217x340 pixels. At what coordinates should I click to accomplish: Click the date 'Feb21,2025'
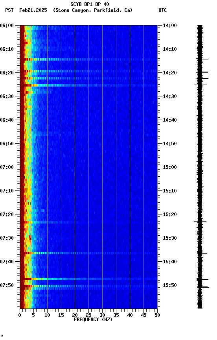(33, 10)
